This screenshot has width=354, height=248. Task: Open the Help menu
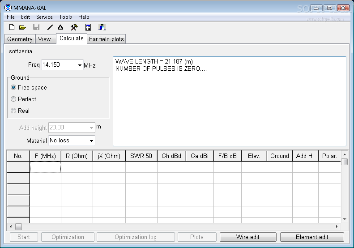[84, 17]
